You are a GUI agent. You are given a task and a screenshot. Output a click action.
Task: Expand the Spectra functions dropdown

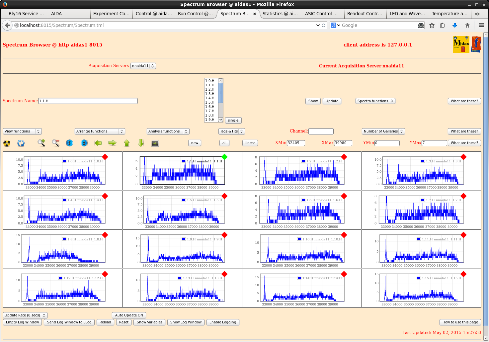point(375,101)
